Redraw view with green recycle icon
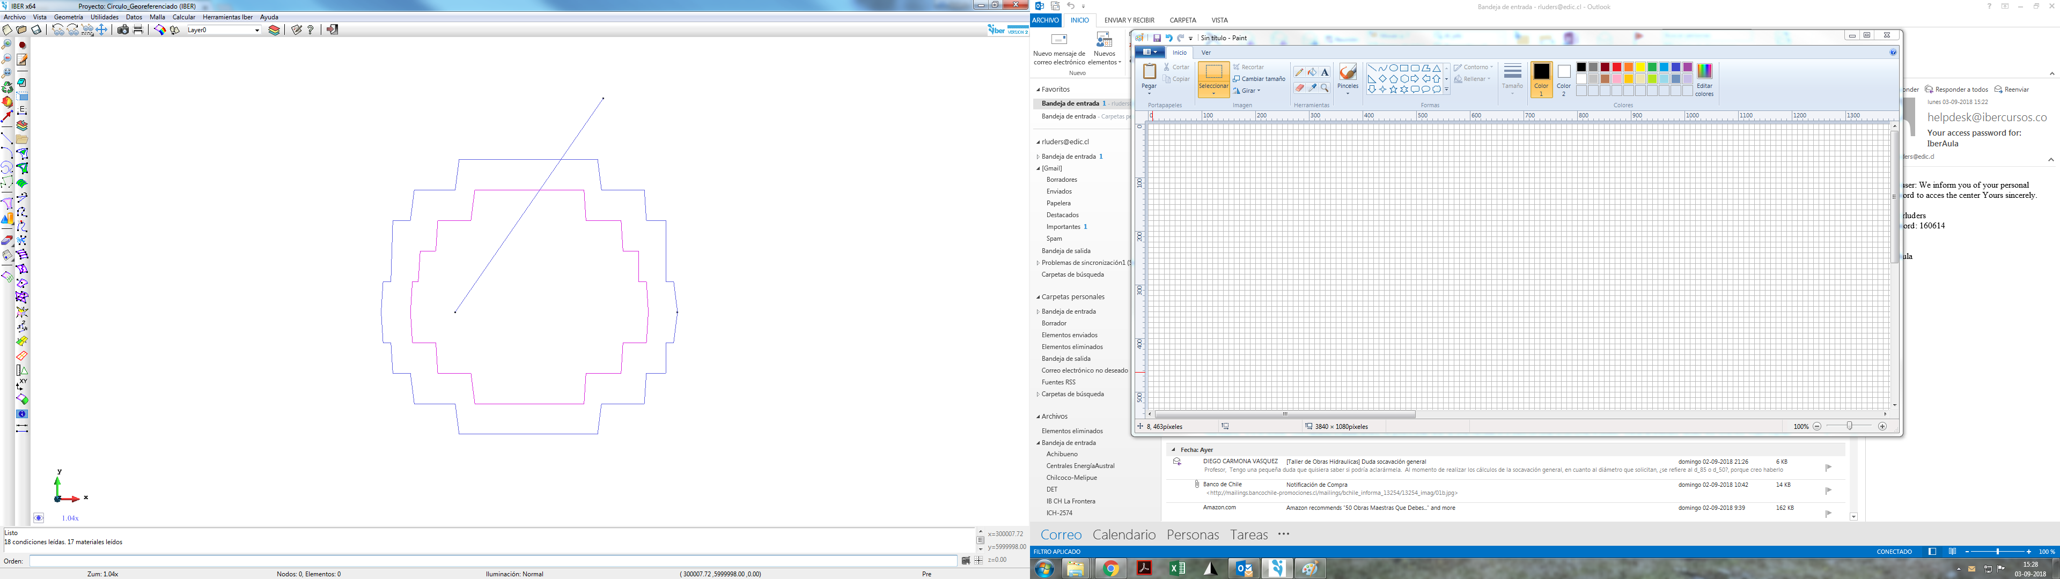The height and width of the screenshot is (579, 2060). tap(7, 87)
